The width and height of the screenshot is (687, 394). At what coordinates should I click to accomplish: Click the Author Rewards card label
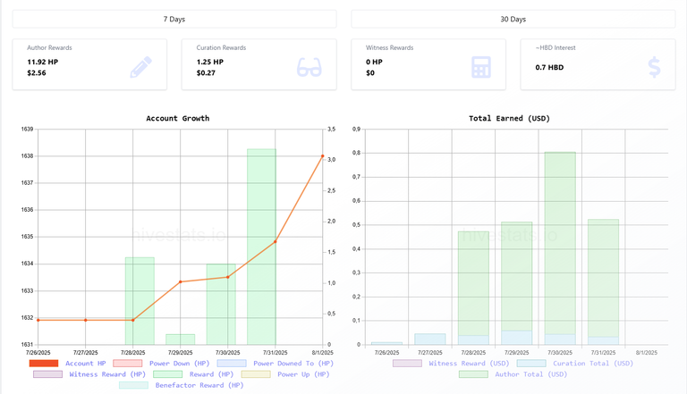tap(49, 47)
